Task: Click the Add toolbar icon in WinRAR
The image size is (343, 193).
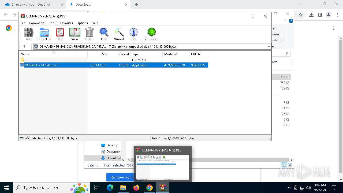Action: [29, 34]
